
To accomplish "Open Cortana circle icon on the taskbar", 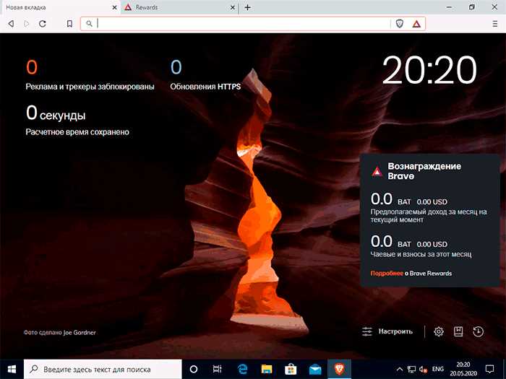I will tap(194, 370).
